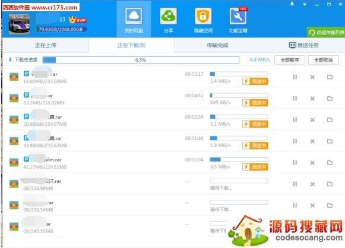This screenshot has width=345, height=248.
Task: Open the 功能宝箱 wrench toolbox icon
Action: 238,16
